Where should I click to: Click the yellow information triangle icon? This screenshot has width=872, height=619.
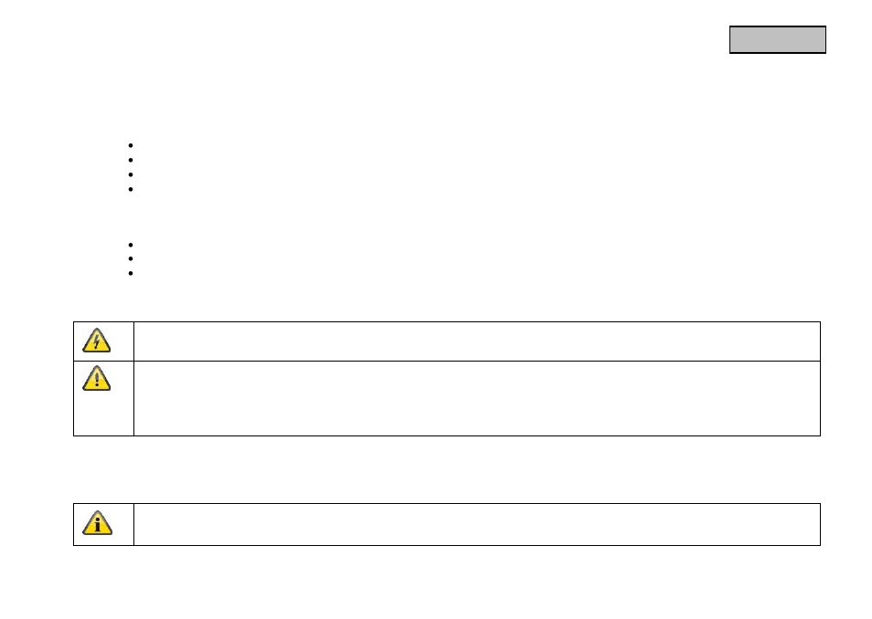[x=97, y=523]
